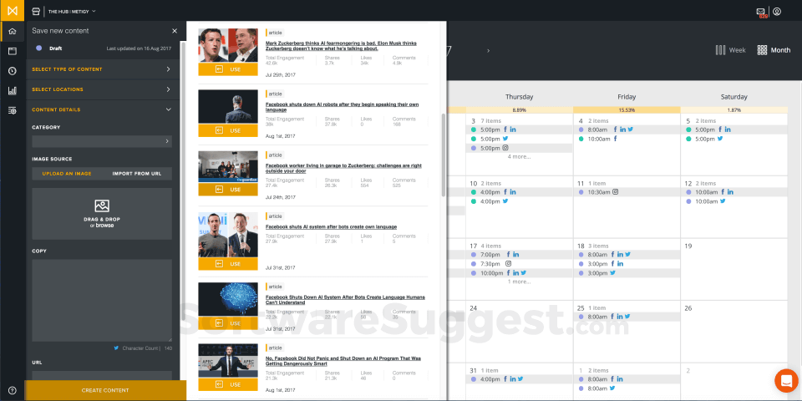Open the Mark Zuckerberg thinks AI fearmongering headline

pos(341,46)
